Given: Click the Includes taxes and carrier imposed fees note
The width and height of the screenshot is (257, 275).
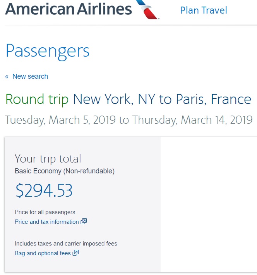Looking at the screenshot, I should [x=66, y=244].
